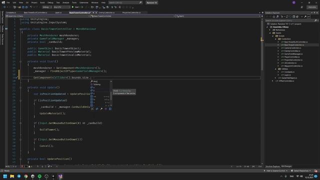Viewport: 320px width, 180px height.
Task: Open Google Chrome from taskbar
Action: (26, 176)
